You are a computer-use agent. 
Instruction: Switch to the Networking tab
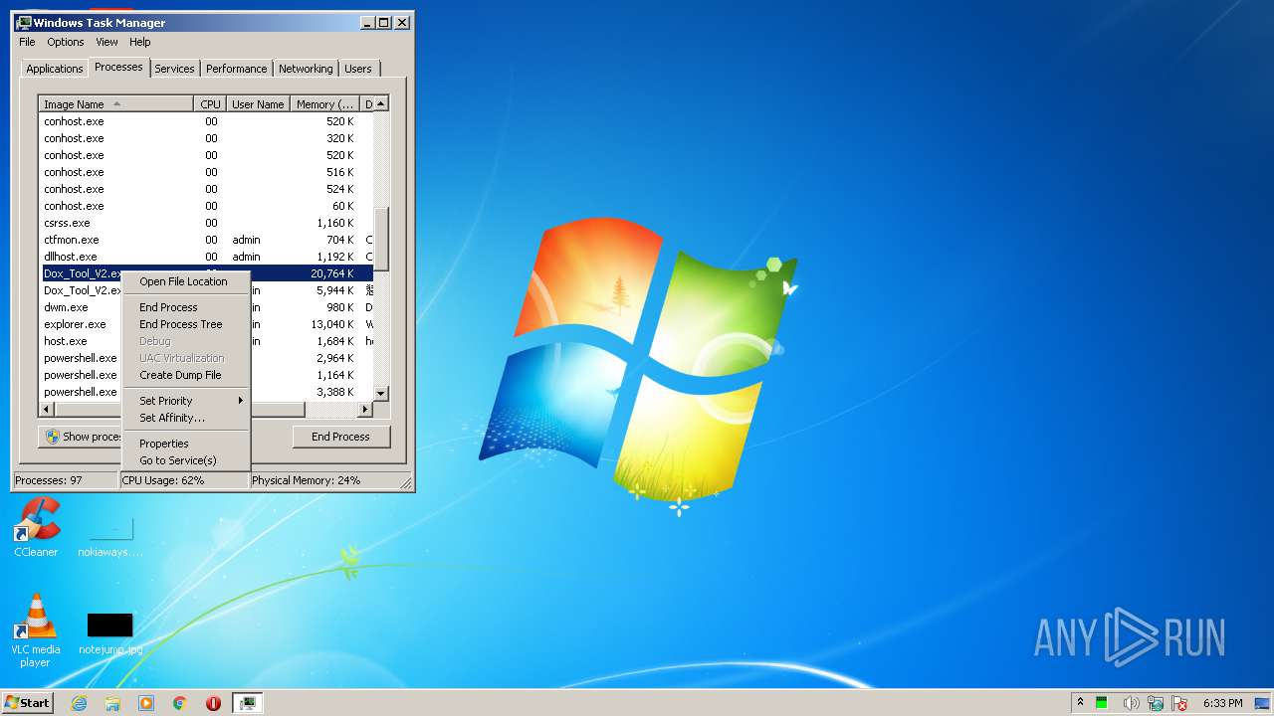point(306,69)
